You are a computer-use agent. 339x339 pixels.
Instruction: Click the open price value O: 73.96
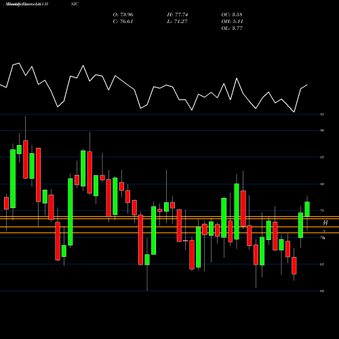tap(123, 15)
